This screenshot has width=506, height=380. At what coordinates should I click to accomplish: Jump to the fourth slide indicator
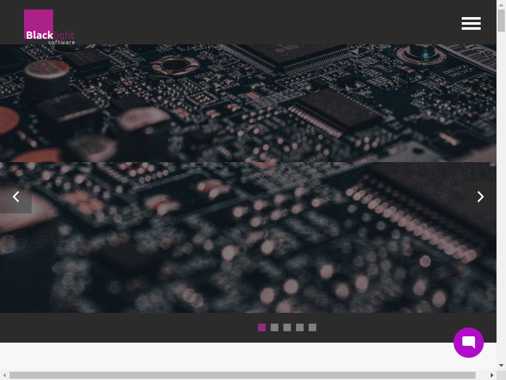pos(300,327)
